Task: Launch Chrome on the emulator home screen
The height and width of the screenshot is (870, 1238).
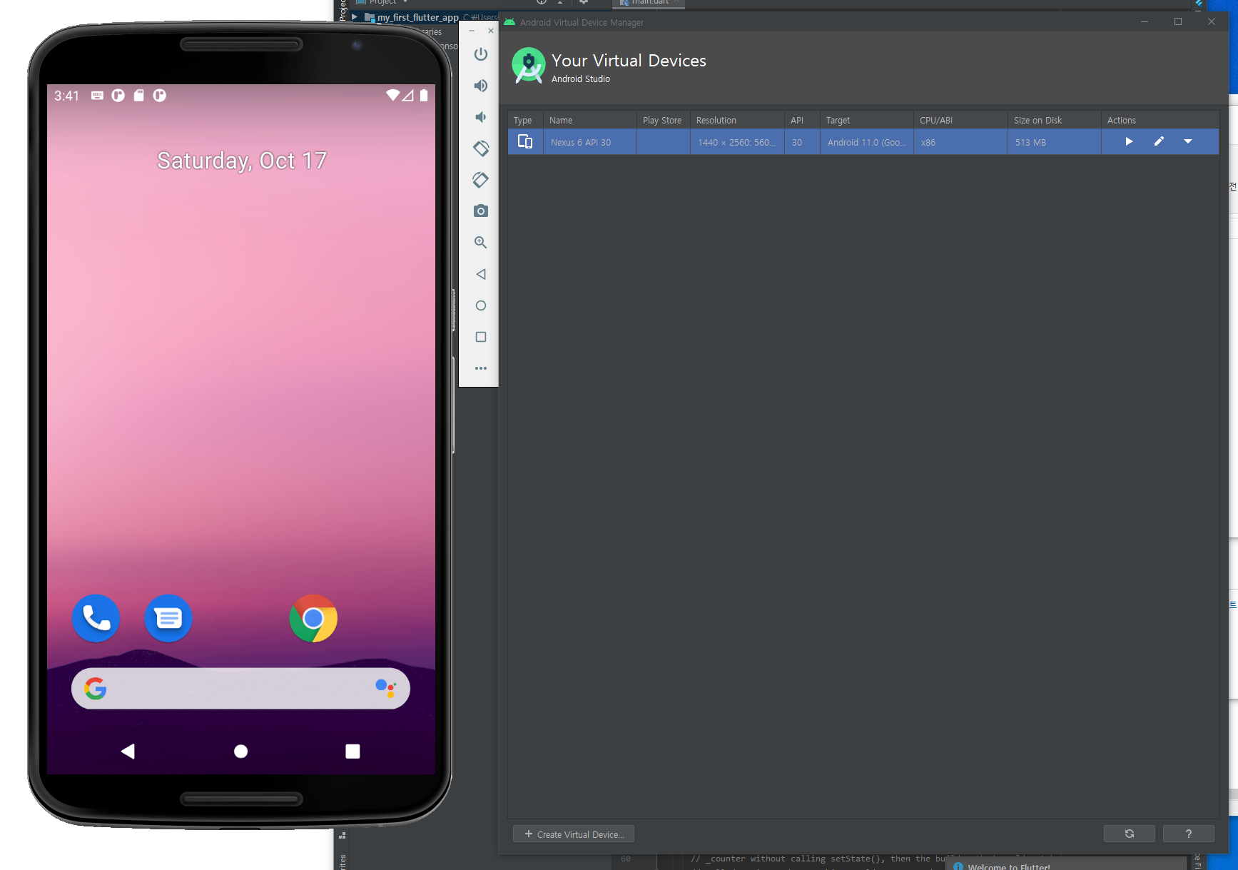Action: [313, 618]
